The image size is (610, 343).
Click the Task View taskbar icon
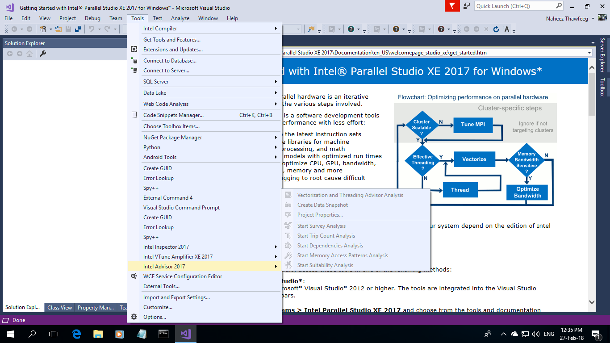54,334
